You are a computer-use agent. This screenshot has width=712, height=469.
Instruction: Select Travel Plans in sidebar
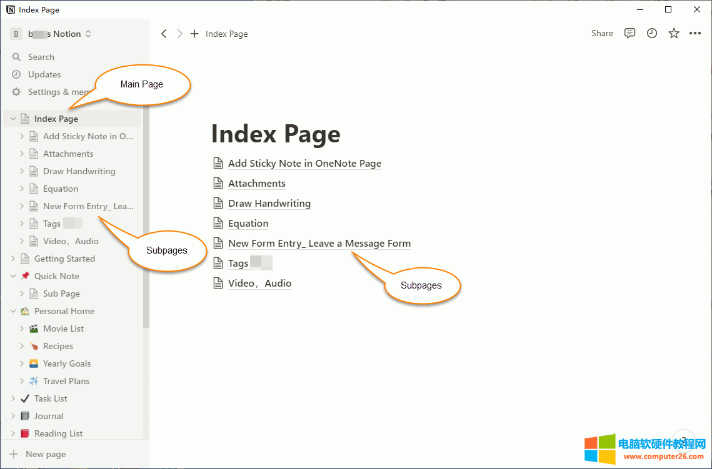[66, 381]
